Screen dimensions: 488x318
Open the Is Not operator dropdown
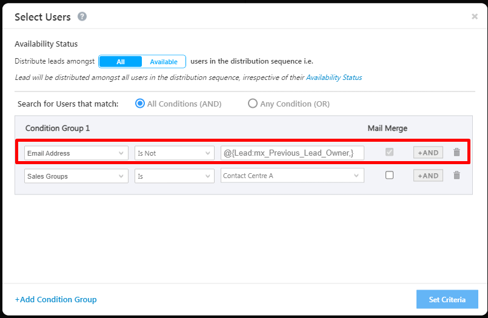(175, 153)
